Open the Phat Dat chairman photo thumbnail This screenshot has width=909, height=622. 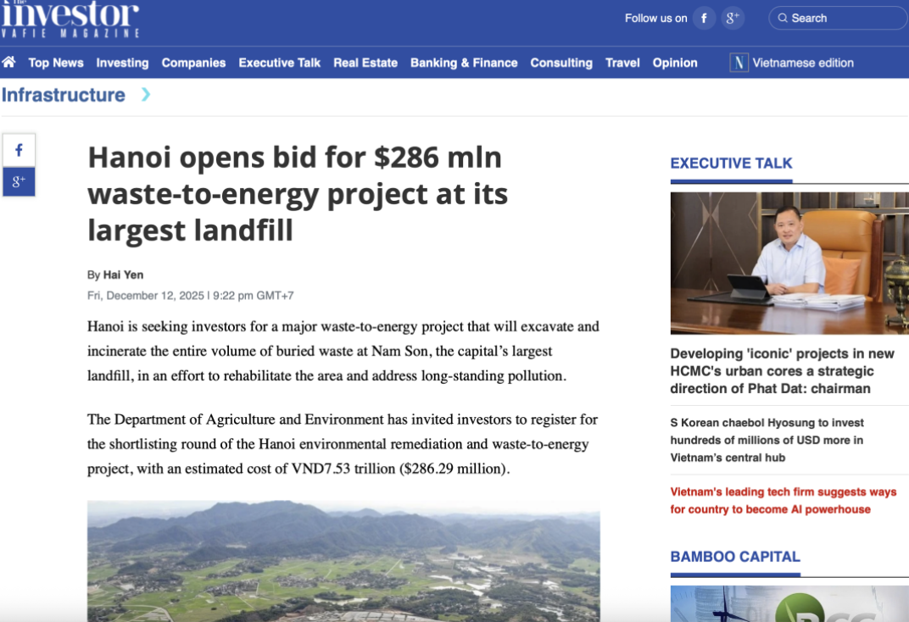click(x=789, y=263)
